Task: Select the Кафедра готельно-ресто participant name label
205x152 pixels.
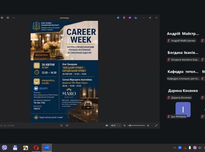Action: coord(183,78)
